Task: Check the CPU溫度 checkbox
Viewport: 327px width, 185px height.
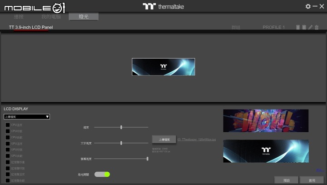Action: click(x=8, y=125)
